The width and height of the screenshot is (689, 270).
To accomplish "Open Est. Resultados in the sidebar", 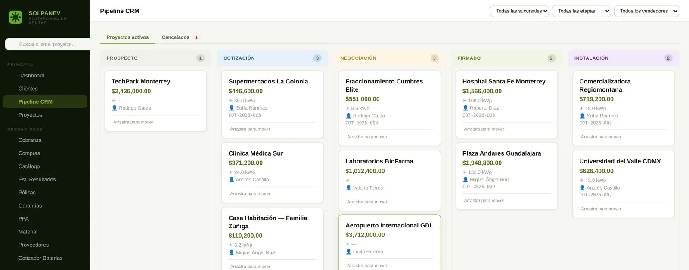I will click(45, 180).
